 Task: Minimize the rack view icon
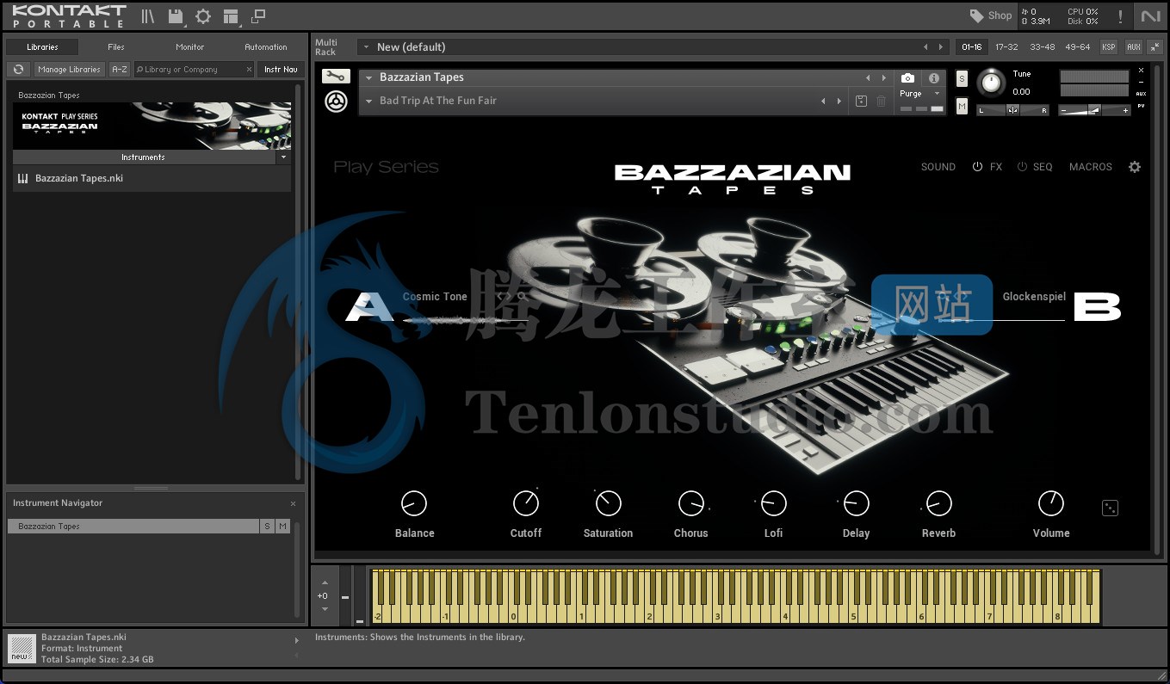coord(1154,46)
